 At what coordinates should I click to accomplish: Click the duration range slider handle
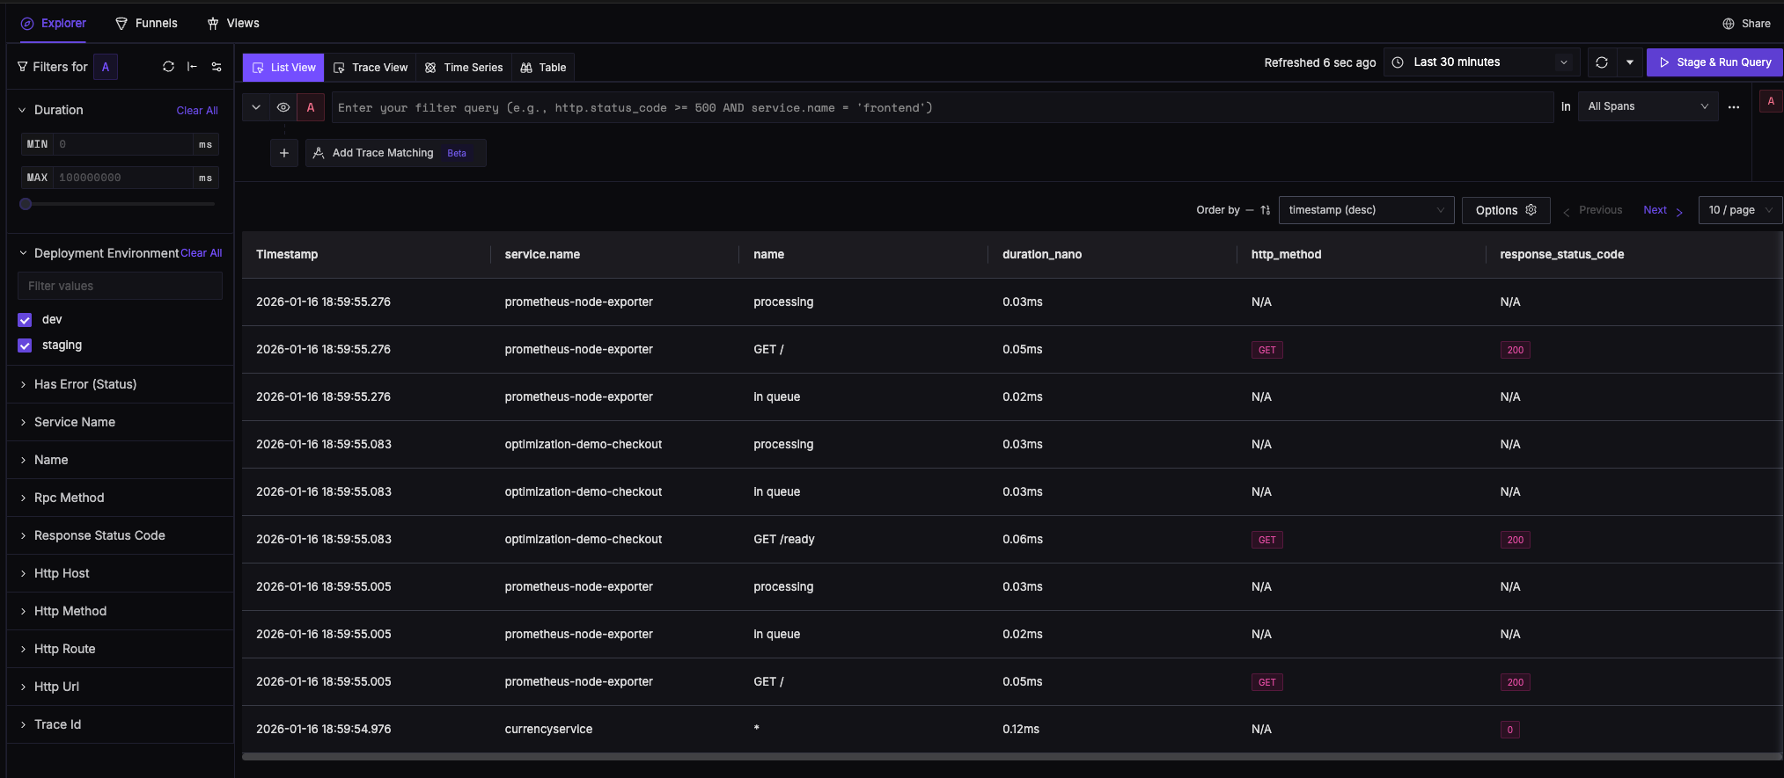pos(26,204)
